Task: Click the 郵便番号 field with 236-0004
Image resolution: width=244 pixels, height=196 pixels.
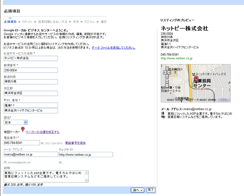Action: point(31,70)
